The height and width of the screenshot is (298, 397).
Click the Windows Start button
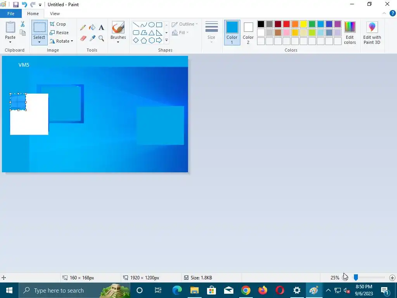pos(9,290)
